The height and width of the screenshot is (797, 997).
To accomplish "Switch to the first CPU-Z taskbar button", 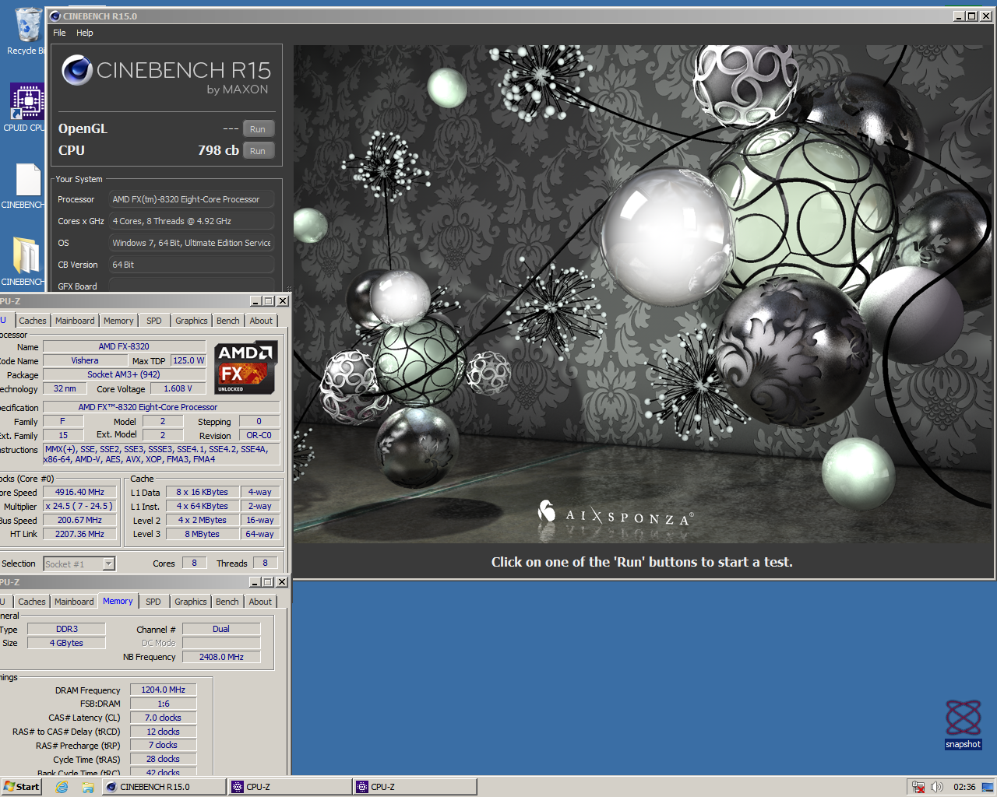I will coord(291,787).
